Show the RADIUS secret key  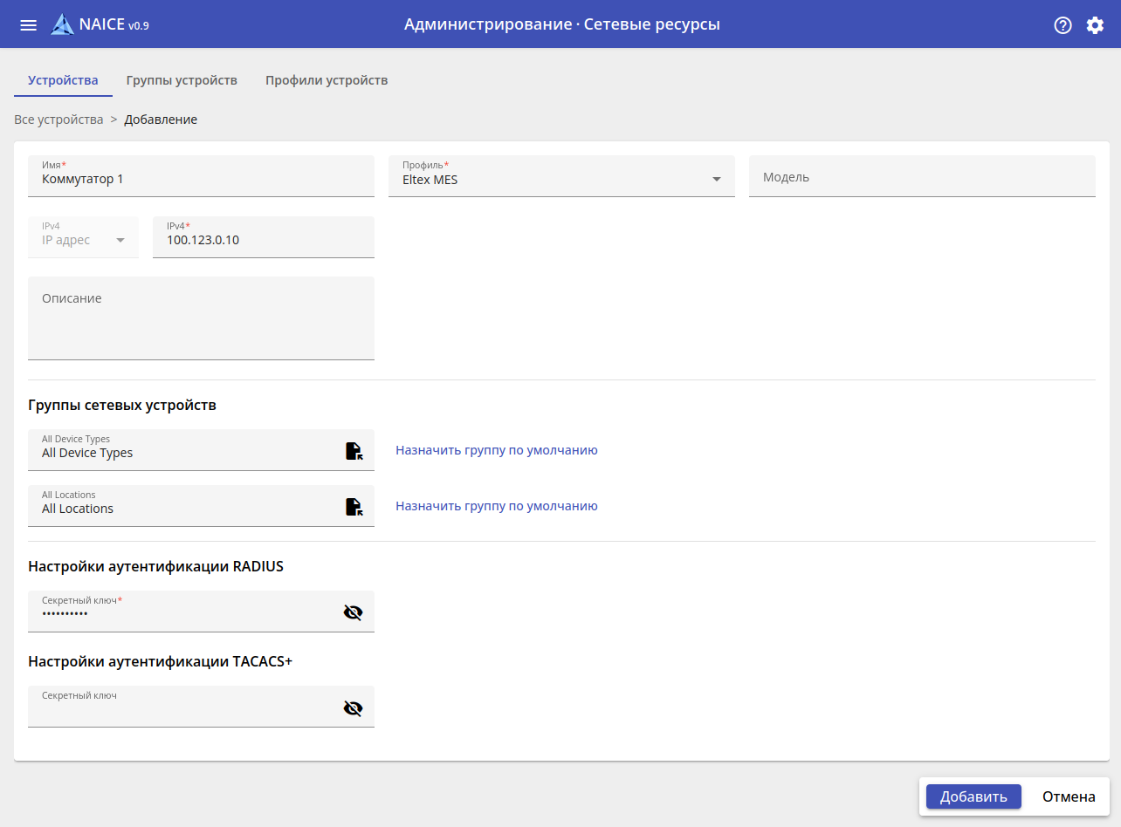tap(353, 612)
